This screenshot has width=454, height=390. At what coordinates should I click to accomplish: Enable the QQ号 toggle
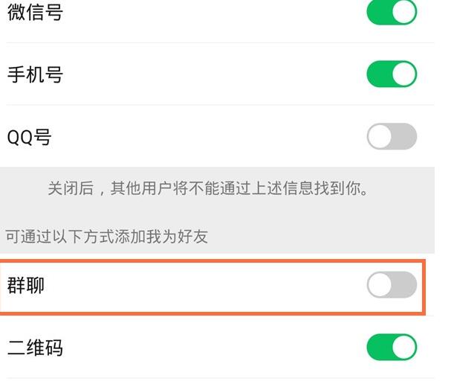tap(392, 136)
